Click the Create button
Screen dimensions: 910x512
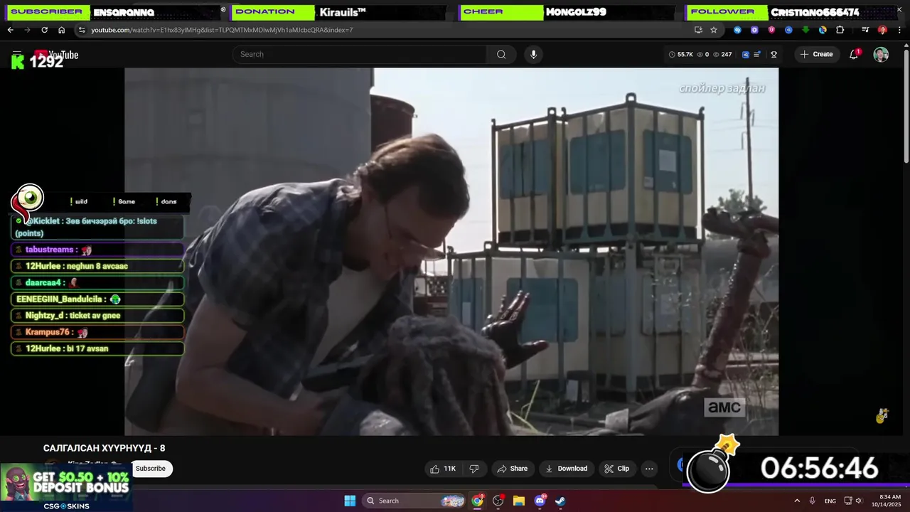[816, 54]
